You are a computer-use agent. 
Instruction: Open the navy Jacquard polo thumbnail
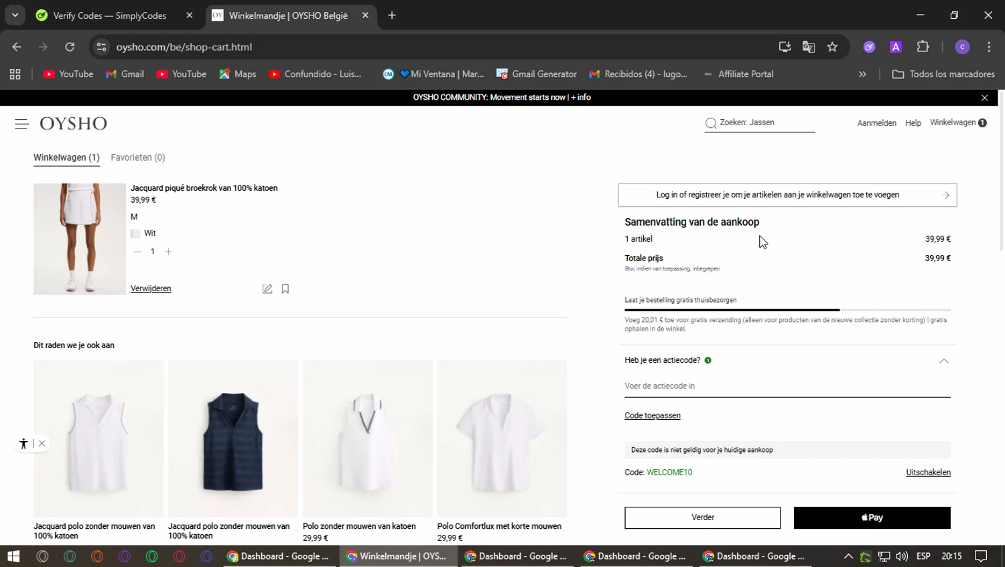[233, 438]
